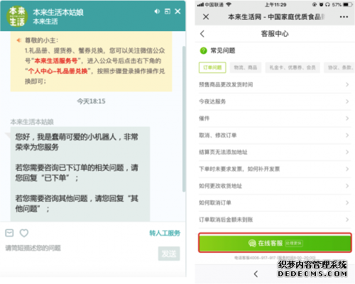Click the 本来生活服务号 red text
This screenshot has height=284, width=355.
[56, 61]
